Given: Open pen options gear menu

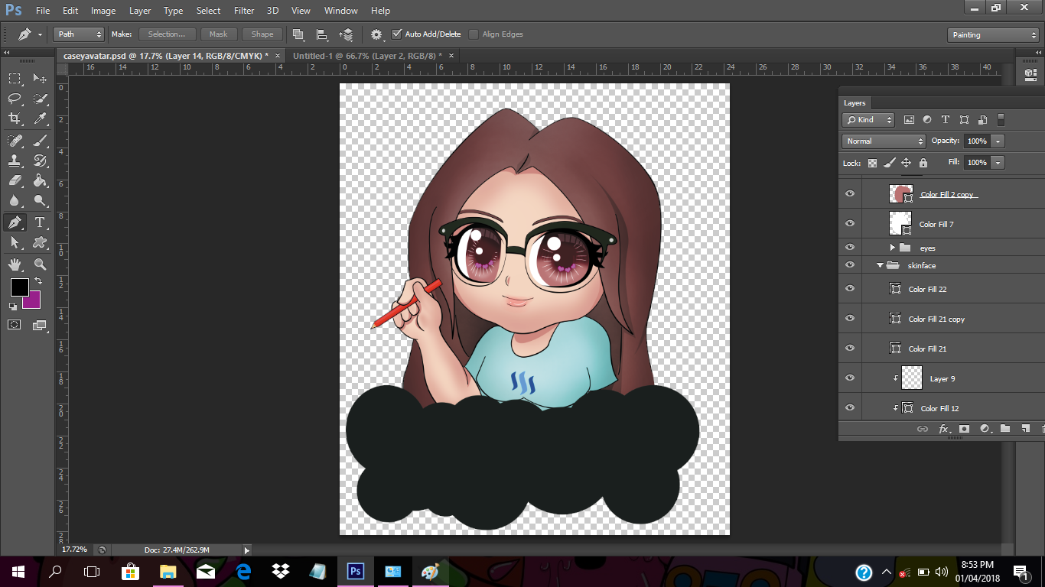Looking at the screenshot, I should pos(376,34).
